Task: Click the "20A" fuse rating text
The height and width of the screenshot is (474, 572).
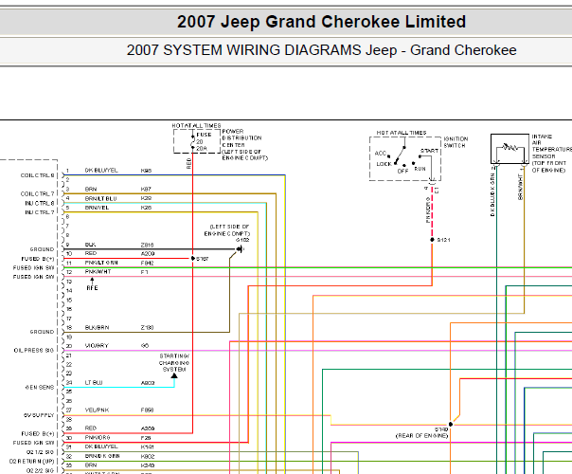Action: pyautogui.click(x=202, y=148)
